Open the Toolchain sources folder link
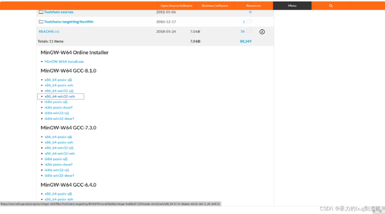 coord(59,12)
